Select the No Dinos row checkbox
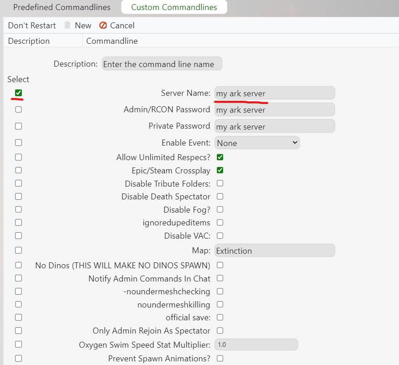 [x=18, y=265]
